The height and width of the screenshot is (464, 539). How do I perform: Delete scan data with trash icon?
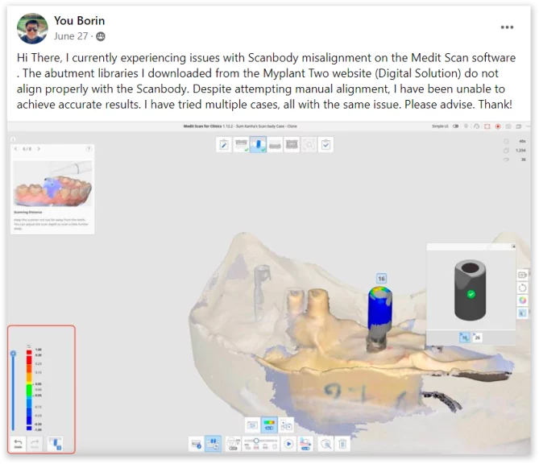(342, 444)
